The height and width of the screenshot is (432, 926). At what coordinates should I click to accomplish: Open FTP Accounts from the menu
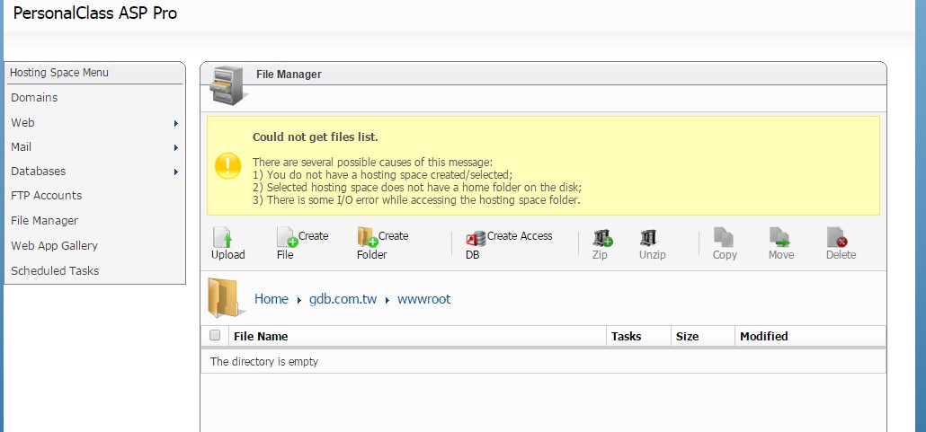[x=46, y=196]
